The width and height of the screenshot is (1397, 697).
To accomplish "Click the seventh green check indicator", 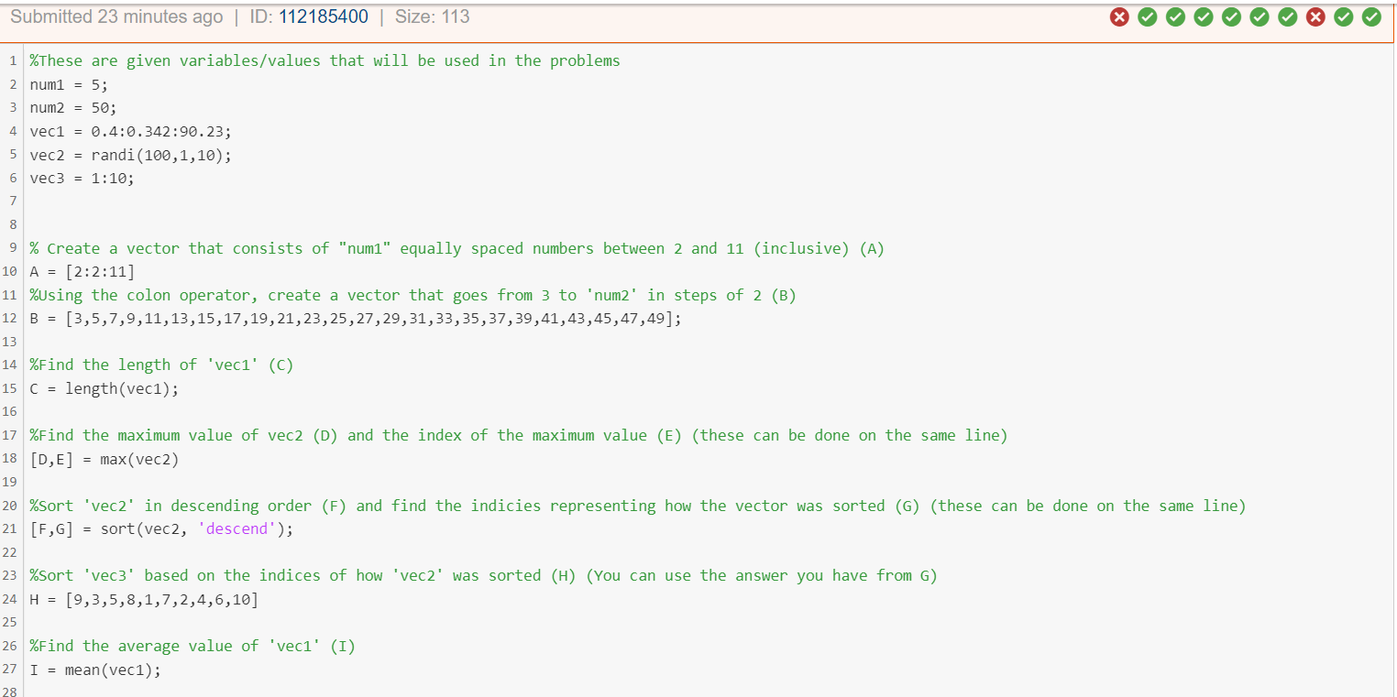I will coord(1287,16).
